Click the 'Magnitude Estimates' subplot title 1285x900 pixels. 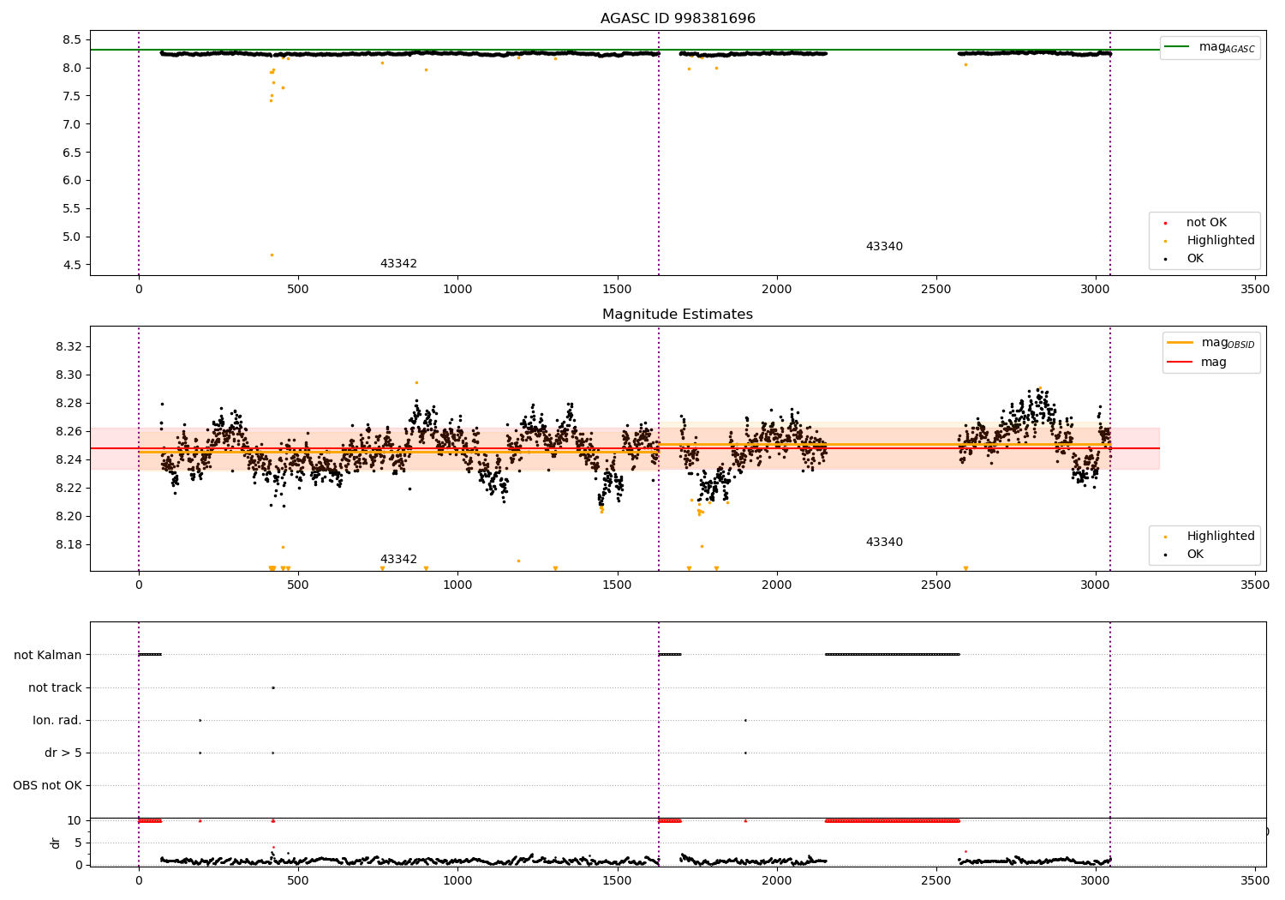click(x=678, y=315)
